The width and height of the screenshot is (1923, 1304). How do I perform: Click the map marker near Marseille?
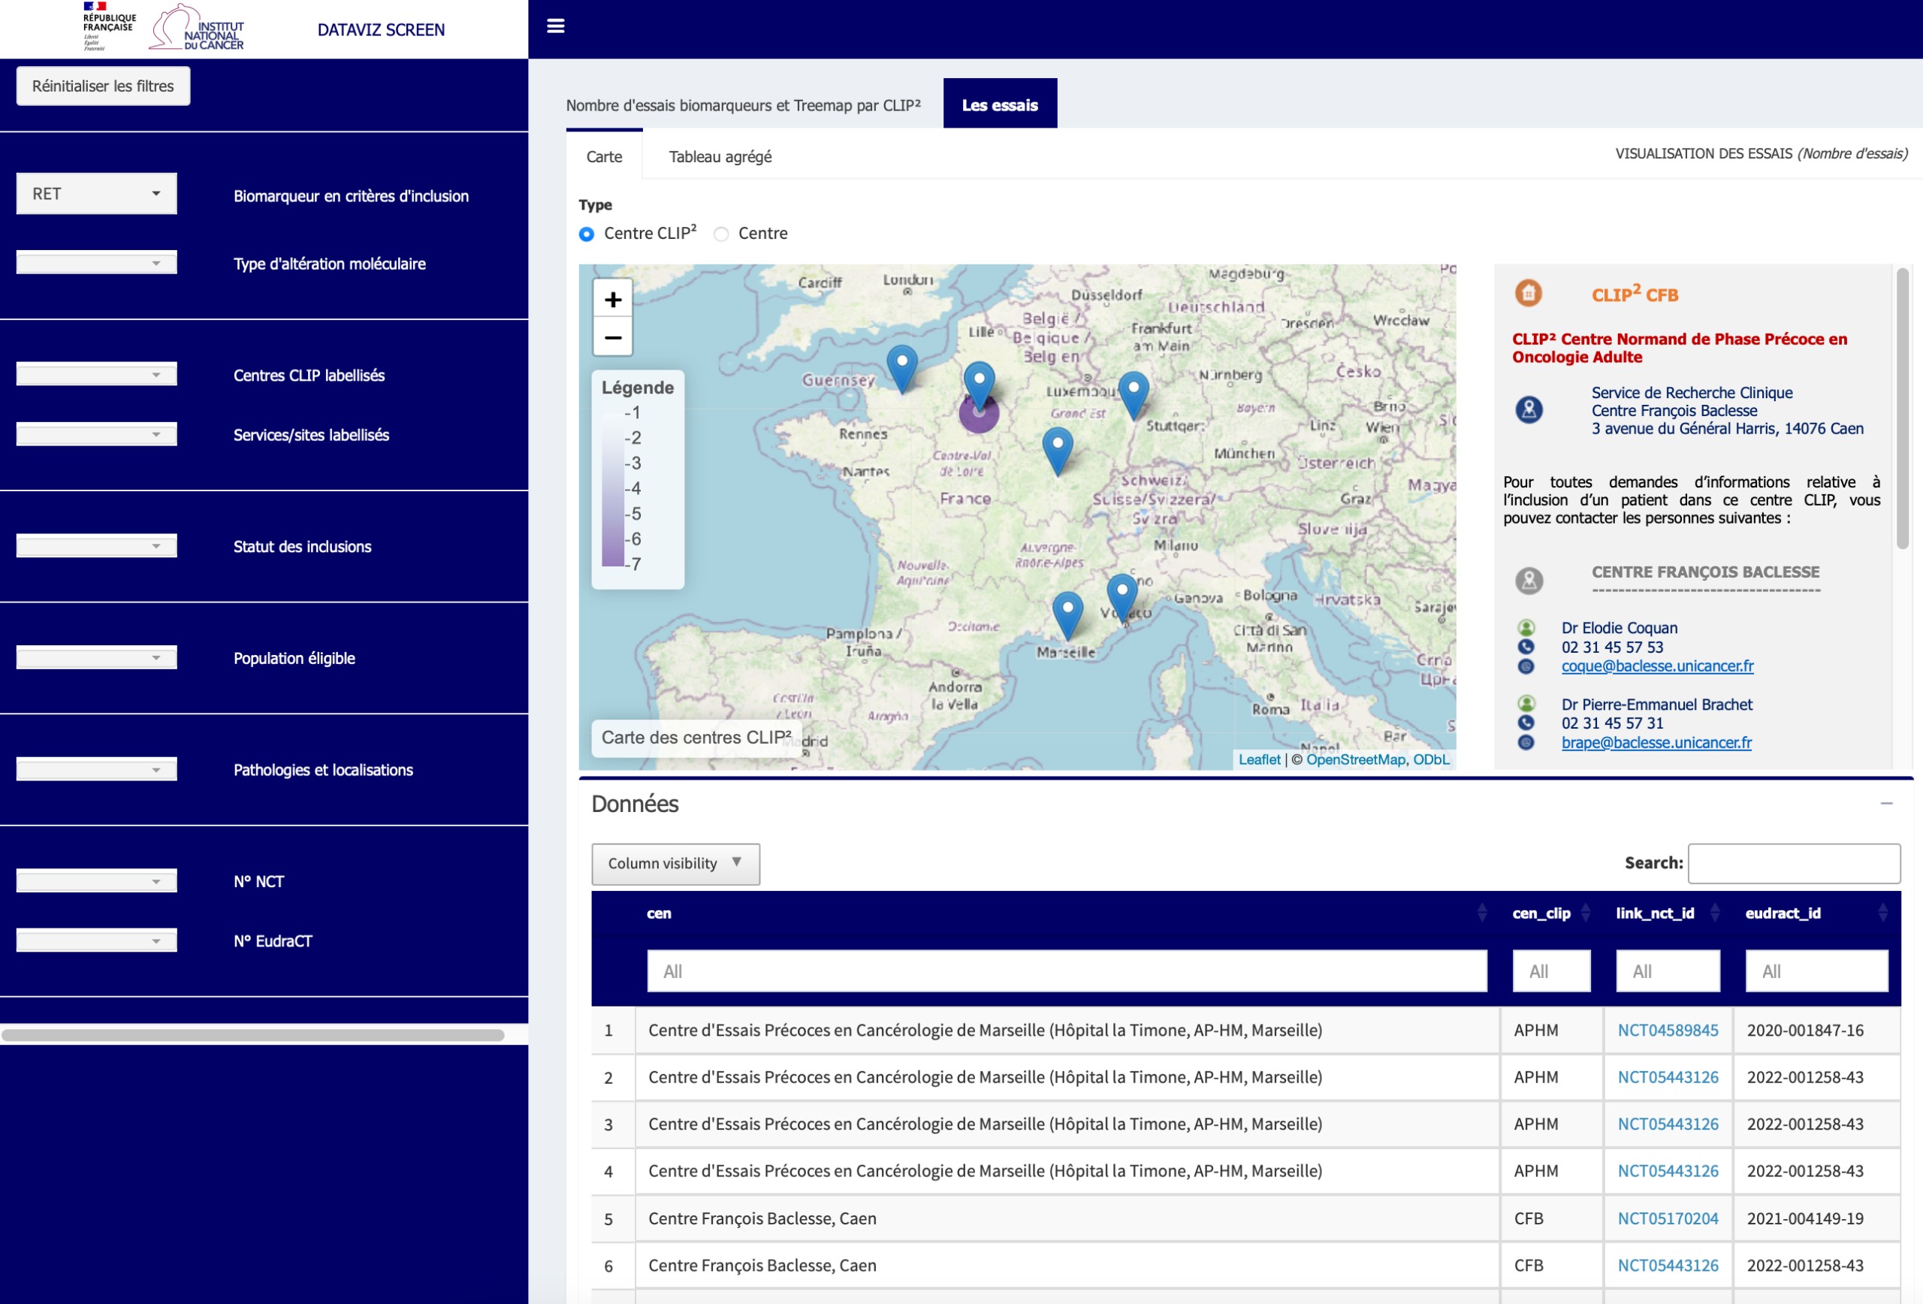click(1067, 612)
